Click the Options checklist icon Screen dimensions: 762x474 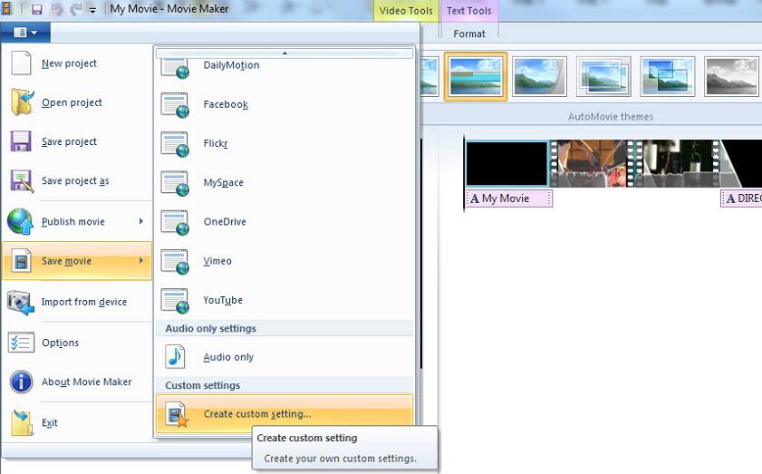[21, 343]
